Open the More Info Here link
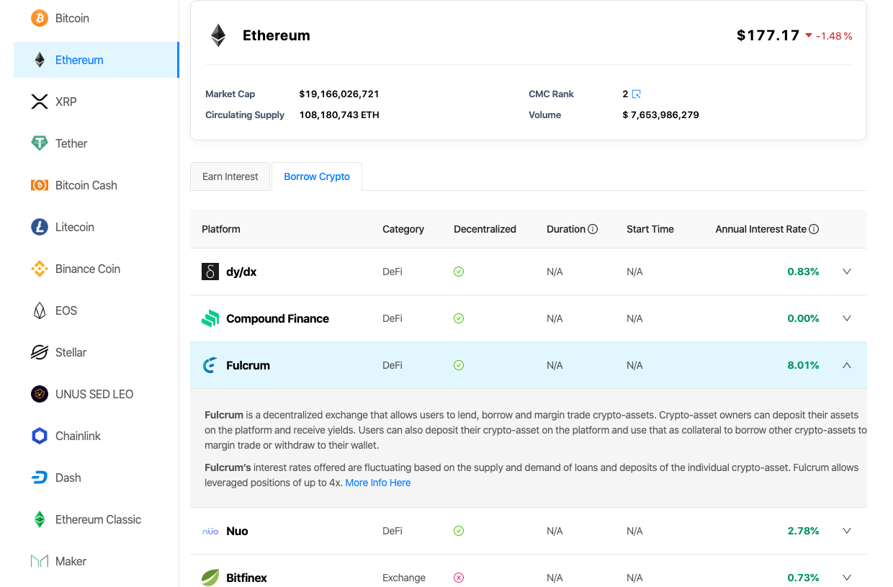This screenshot has height=587, width=893. pyautogui.click(x=378, y=483)
